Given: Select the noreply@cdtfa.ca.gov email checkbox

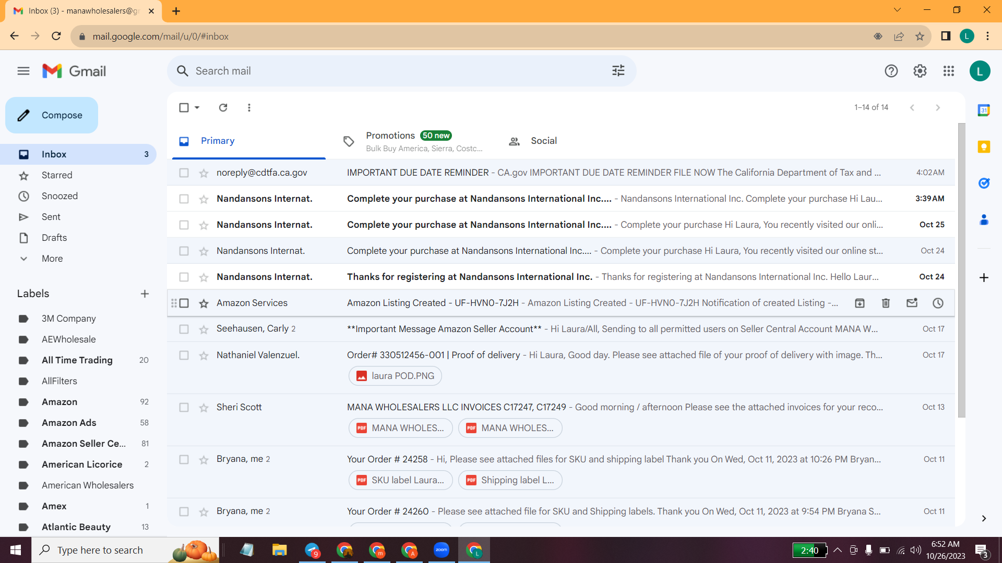Looking at the screenshot, I should [x=184, y=173].
